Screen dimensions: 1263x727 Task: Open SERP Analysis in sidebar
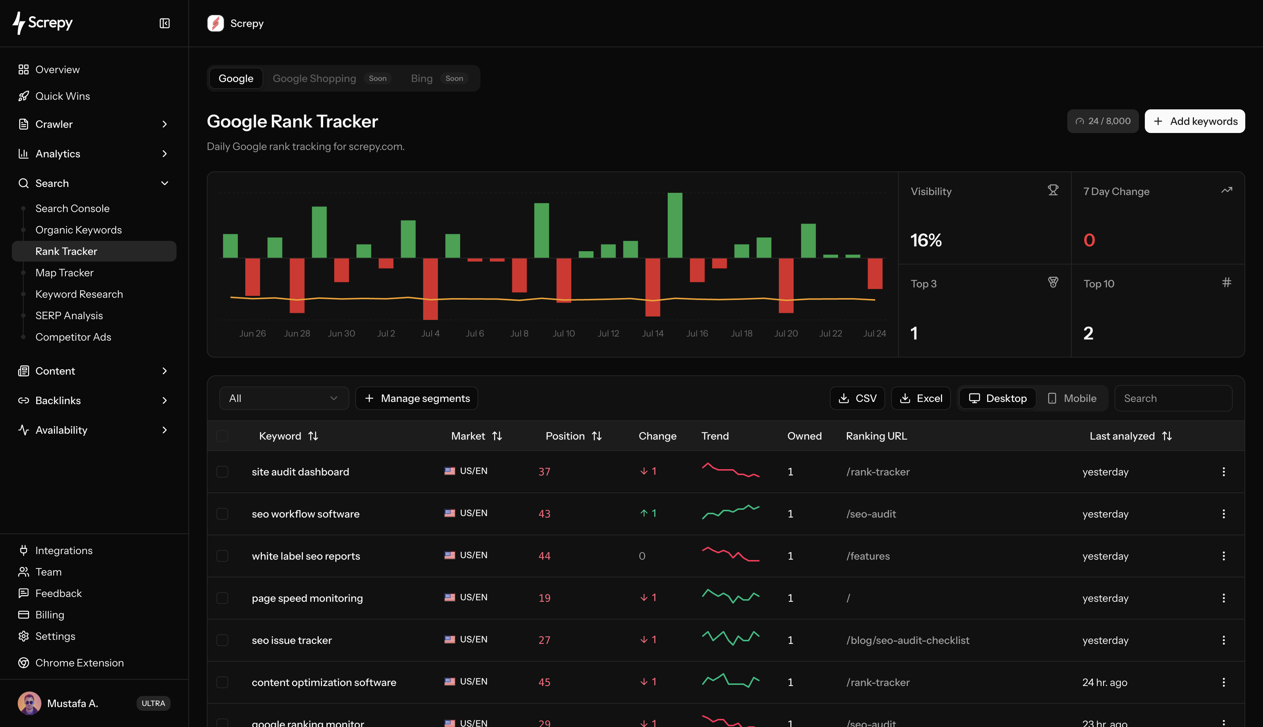[x=69, y=316]
